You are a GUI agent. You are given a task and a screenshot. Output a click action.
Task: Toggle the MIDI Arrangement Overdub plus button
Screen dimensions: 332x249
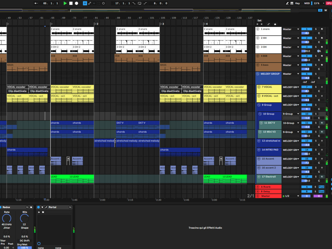[x=85, y=3]
